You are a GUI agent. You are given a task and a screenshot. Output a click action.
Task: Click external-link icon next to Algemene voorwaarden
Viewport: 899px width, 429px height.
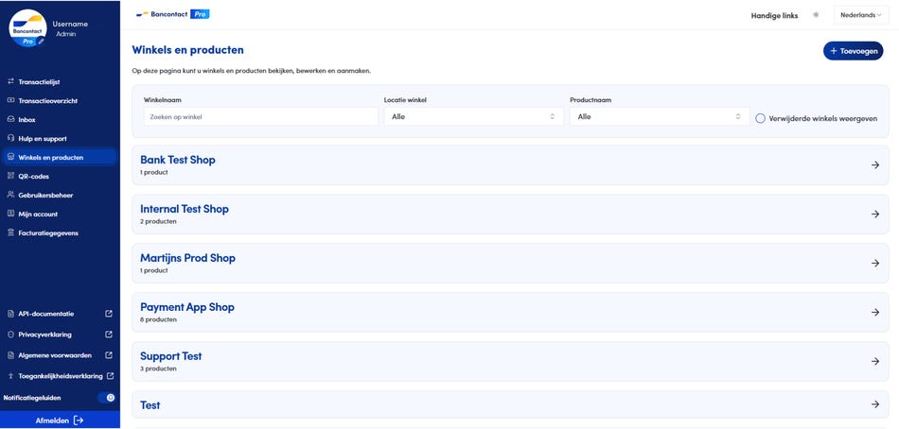(x=109, y=355)
